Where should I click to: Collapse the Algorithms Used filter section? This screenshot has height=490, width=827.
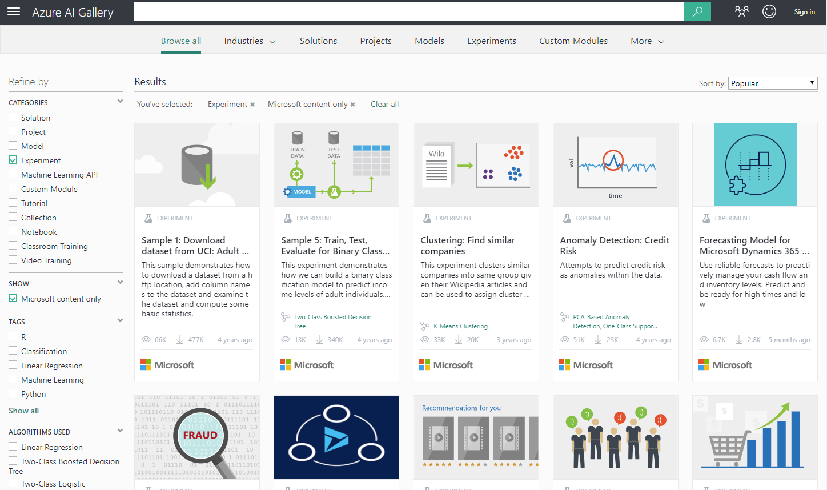click(x=120, y=431)
